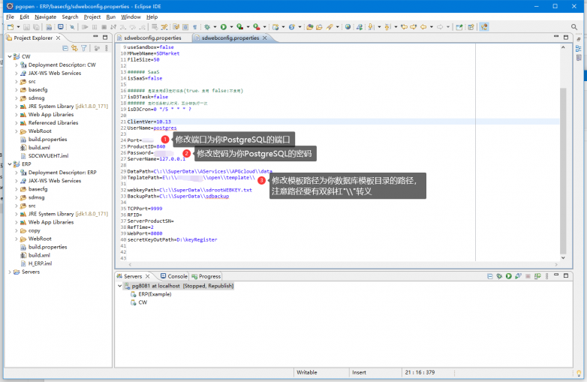Image resolution: width=587 pixels, height=382 pixels.
Task: Click the Open Perspective toolbar icon
Action: pyautogui.click(x=470, y=27)
